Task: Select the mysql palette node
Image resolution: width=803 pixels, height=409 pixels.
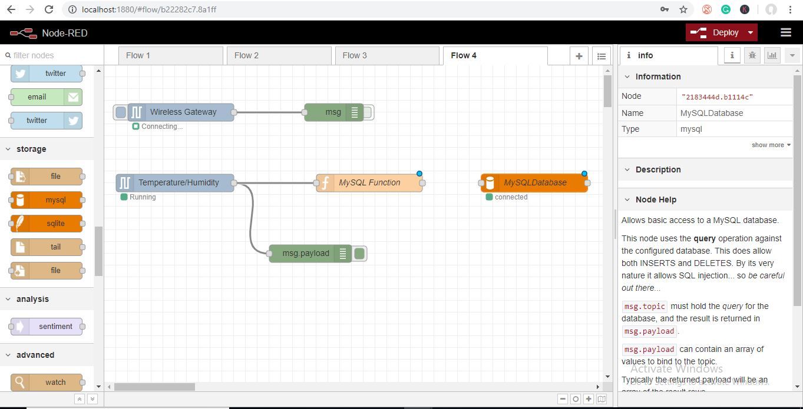Action: tap(47, 200)
